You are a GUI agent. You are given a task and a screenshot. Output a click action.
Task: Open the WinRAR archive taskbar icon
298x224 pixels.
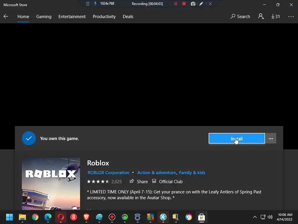(x=176, y=217)
